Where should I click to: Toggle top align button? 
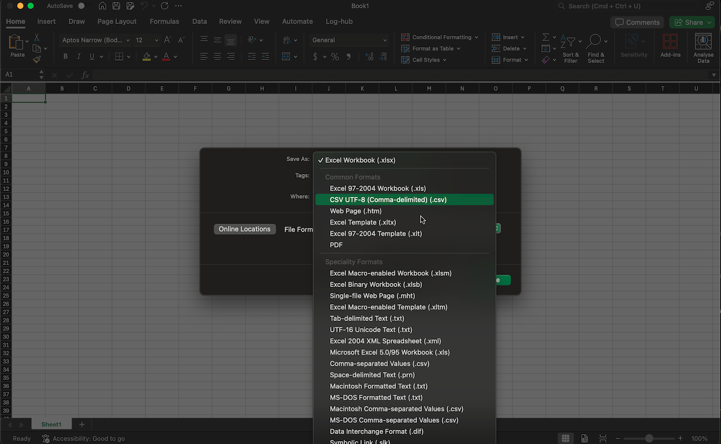pyautogui.click(x=204, y=40)
